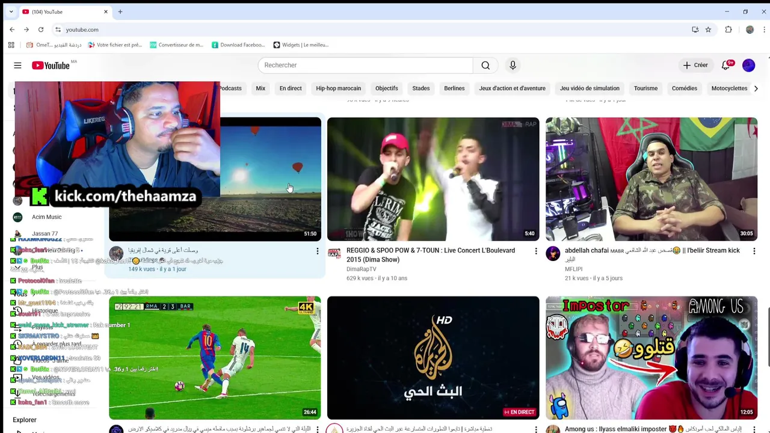770x433 pixels.
Task: Open the Al Jazeera live stream thumbnail
Action: [433, 357]
